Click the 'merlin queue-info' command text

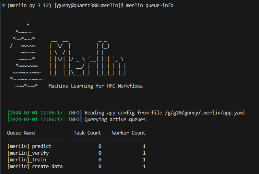(x=149, y=6)
